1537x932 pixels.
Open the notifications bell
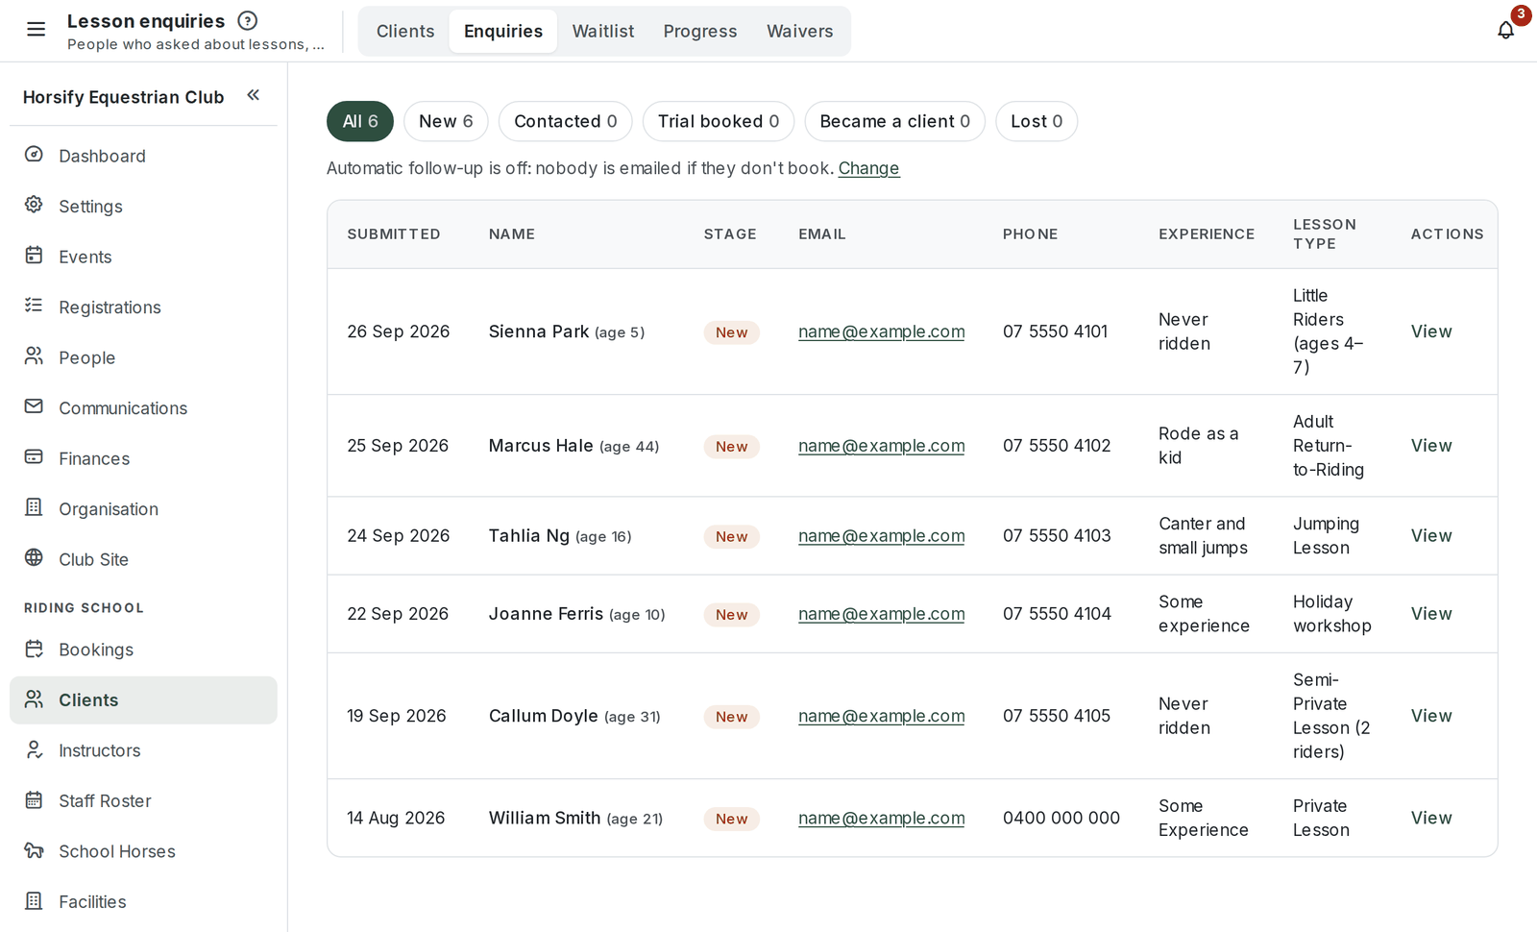tap(1505, 30)
